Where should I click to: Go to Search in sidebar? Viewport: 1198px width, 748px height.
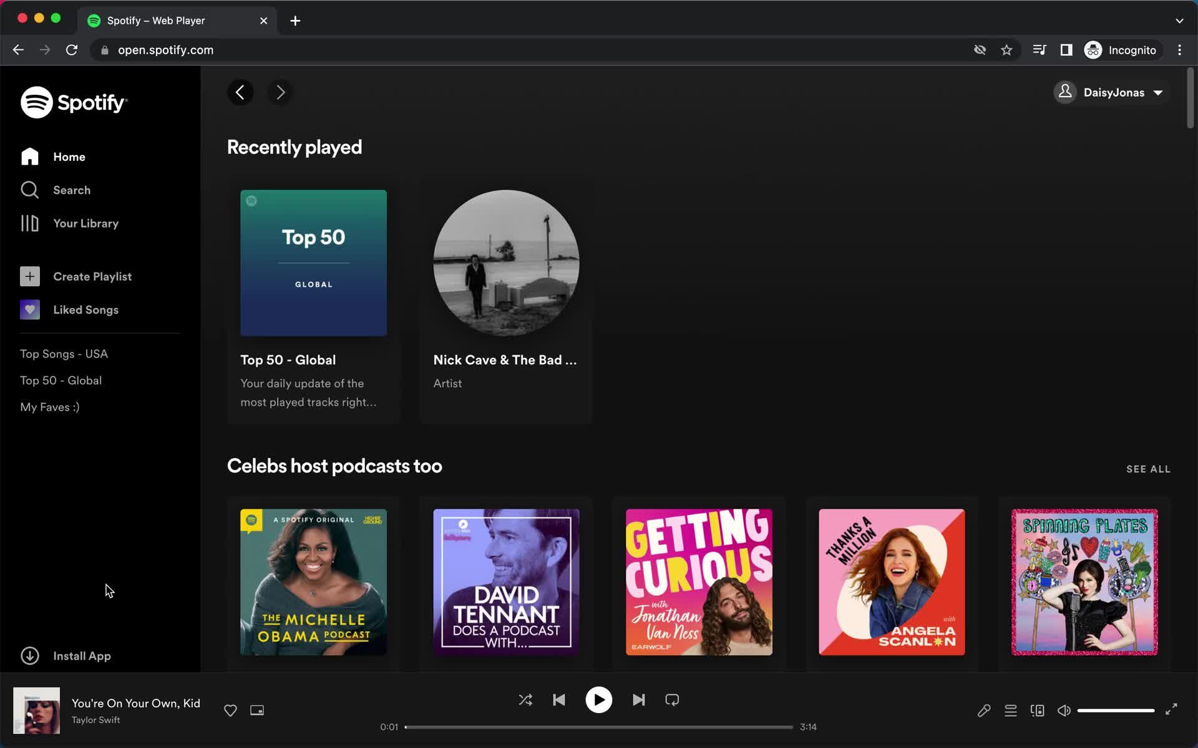pyautogui.click(x=71, y=190)
